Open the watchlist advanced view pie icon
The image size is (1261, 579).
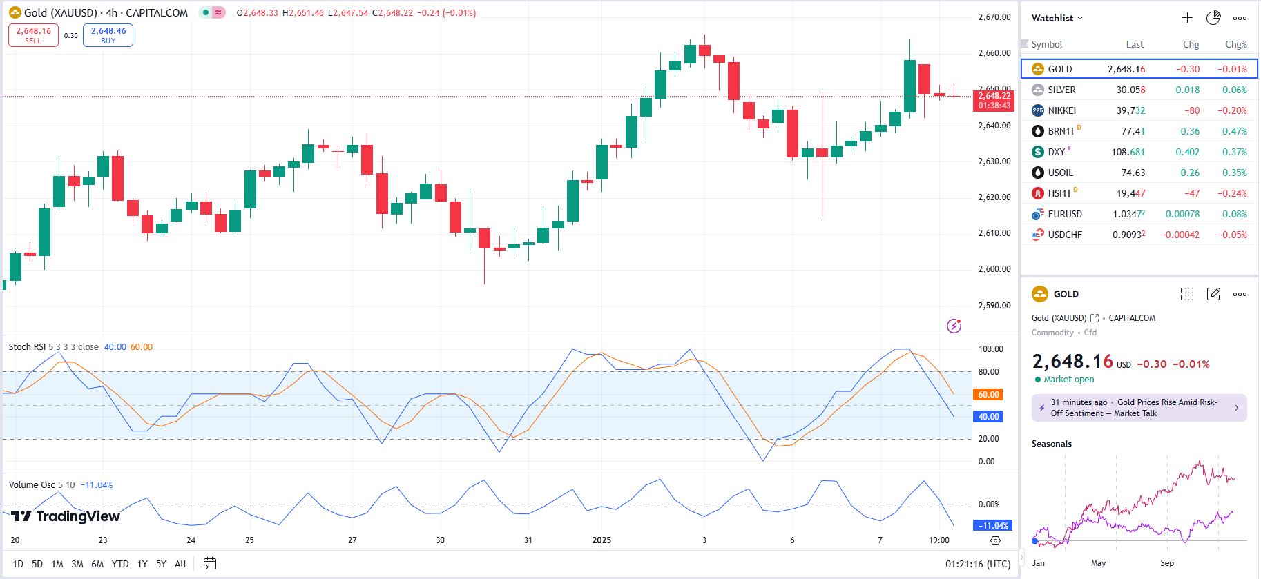[x=1213, y=18]
